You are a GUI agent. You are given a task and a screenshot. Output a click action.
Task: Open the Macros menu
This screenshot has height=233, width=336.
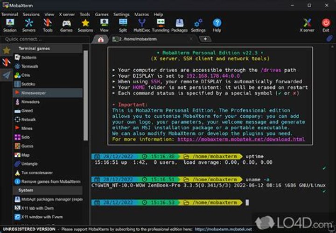coord(141,14)
